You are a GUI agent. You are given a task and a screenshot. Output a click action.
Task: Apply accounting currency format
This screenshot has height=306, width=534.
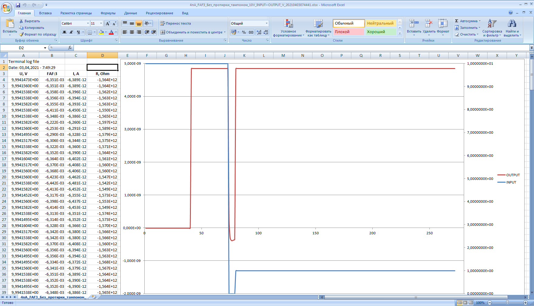point(234,32)
